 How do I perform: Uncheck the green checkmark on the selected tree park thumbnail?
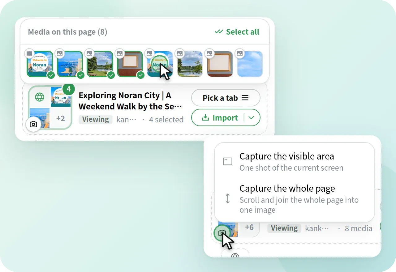click(111, 75)
